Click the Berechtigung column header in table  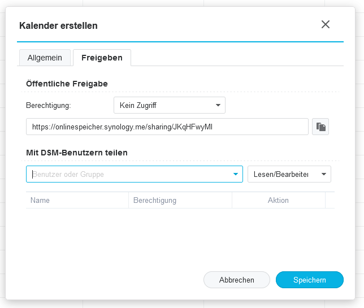(180, 200)
